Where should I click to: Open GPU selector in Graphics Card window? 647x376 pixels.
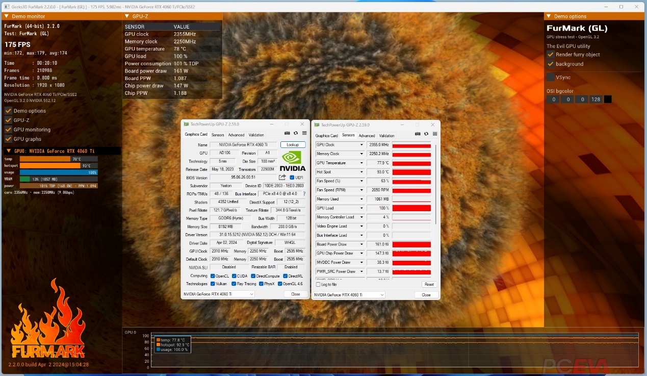coord(218,294)
